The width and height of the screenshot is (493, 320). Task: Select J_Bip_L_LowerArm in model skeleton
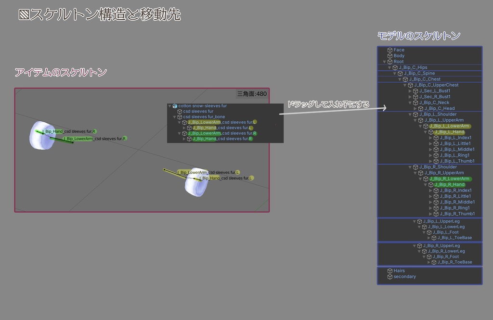450,126
